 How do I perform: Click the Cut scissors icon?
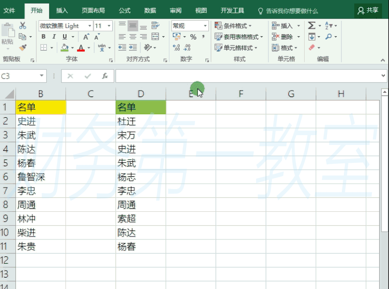[23, 26]
